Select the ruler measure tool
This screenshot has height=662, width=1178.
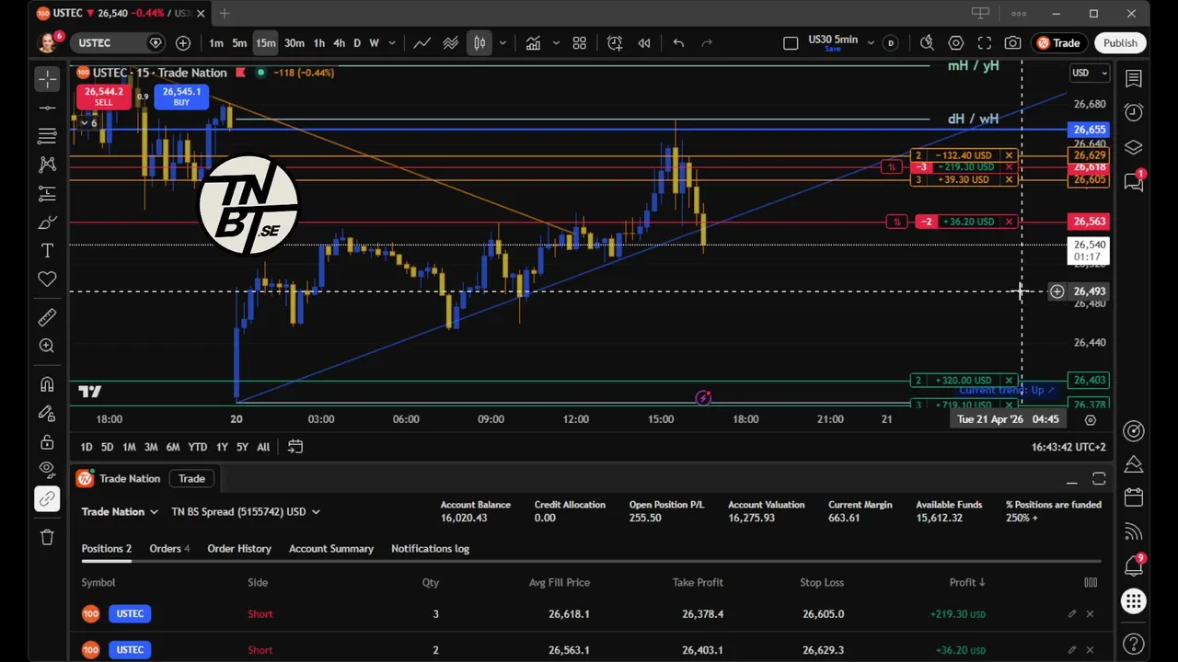point(47,317)
